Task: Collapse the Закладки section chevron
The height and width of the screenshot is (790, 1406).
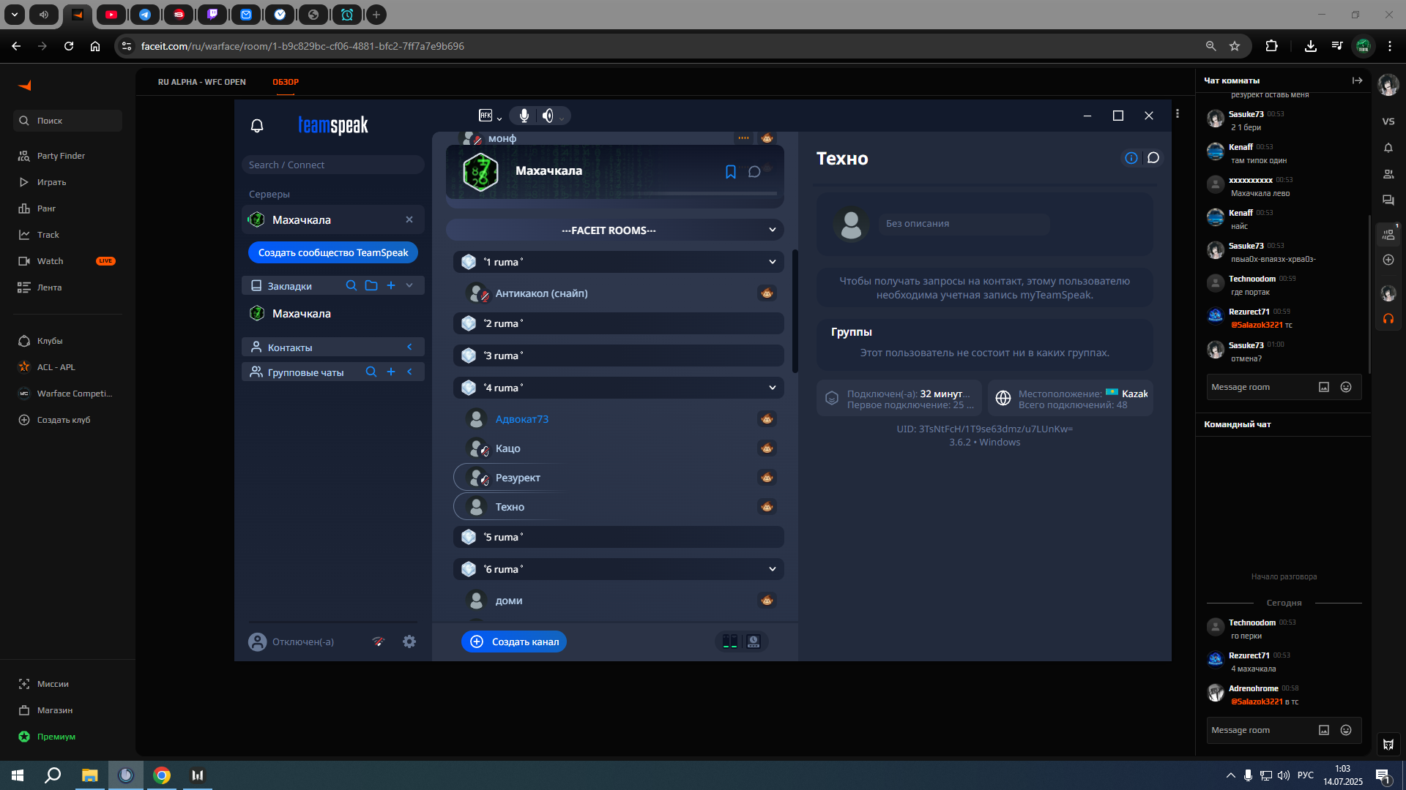Action: (409, 285)
